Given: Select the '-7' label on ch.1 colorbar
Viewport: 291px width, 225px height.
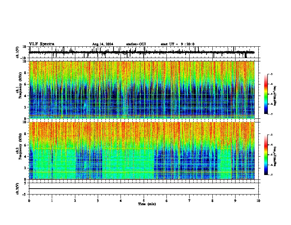Looking at the screenshot, I should pos(271,114).
